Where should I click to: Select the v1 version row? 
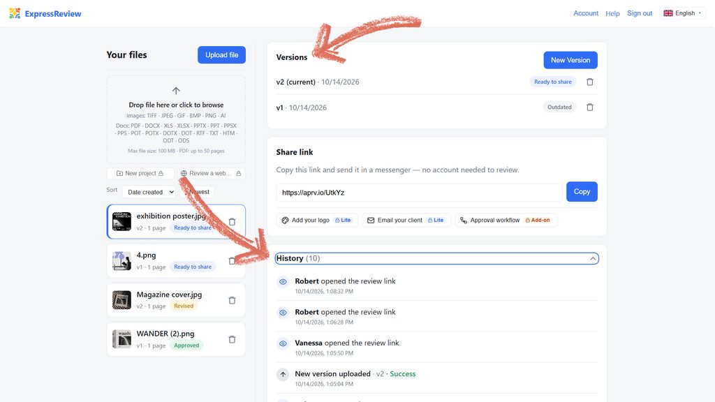tap(437, 107)
